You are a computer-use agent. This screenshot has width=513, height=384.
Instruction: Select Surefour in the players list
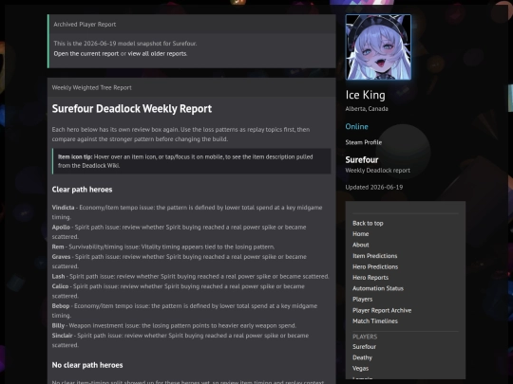[x=364, y=347]
